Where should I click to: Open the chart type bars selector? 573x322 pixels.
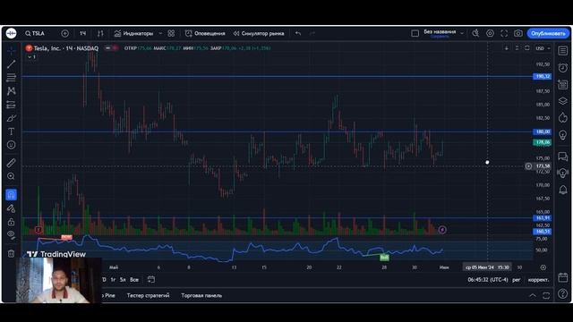pos(100,33)
